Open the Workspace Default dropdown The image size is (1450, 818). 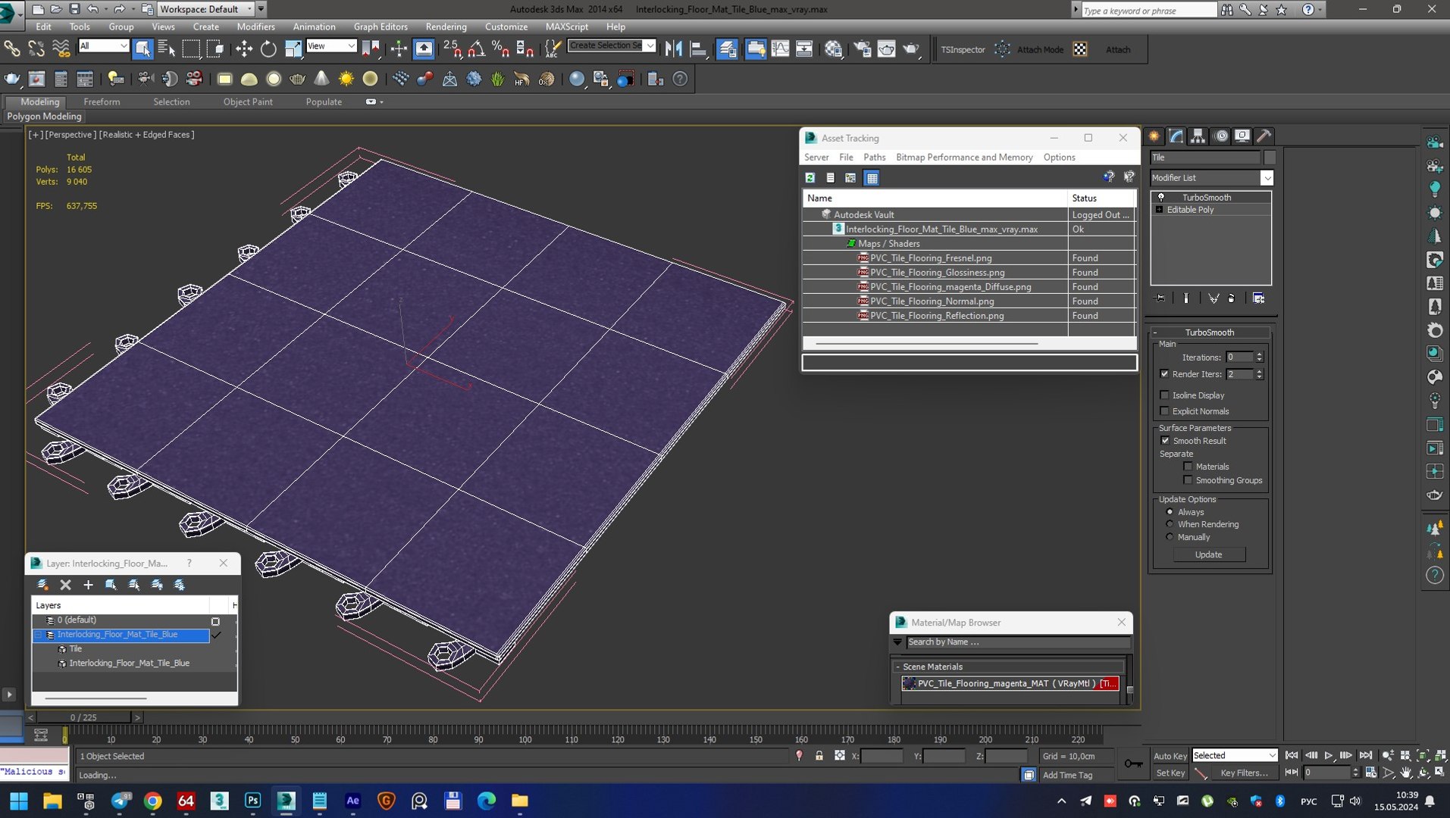[205, 9]
